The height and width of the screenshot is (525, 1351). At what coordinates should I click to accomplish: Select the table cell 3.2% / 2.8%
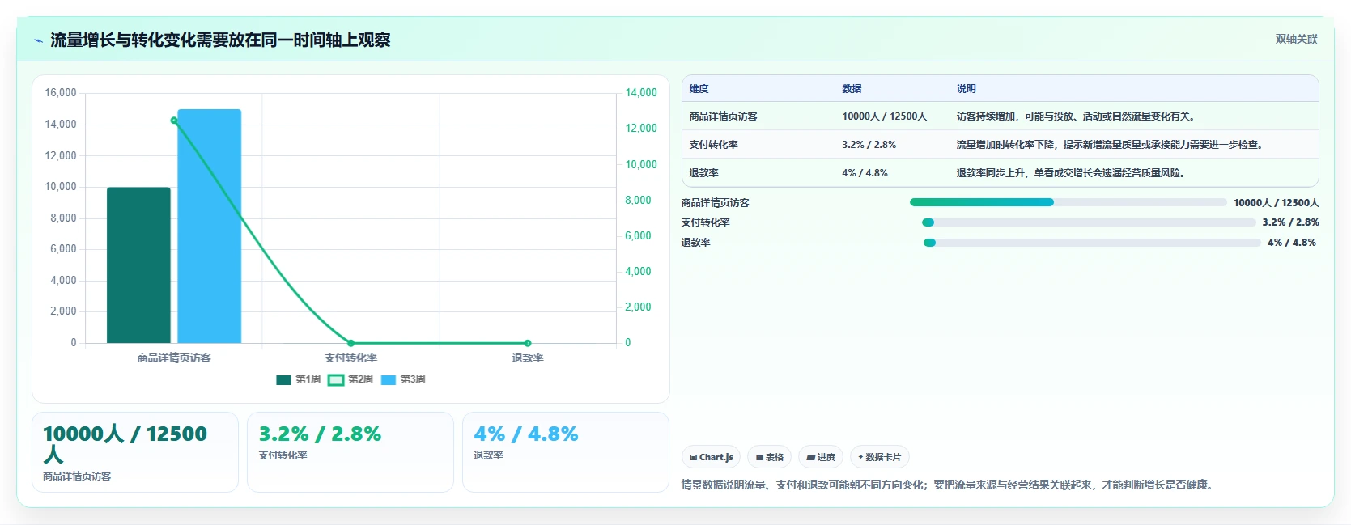click(x=869, y=145)
